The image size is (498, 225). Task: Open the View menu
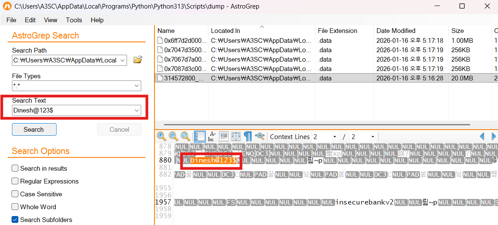pyautogui.click(x=50, y=20)
